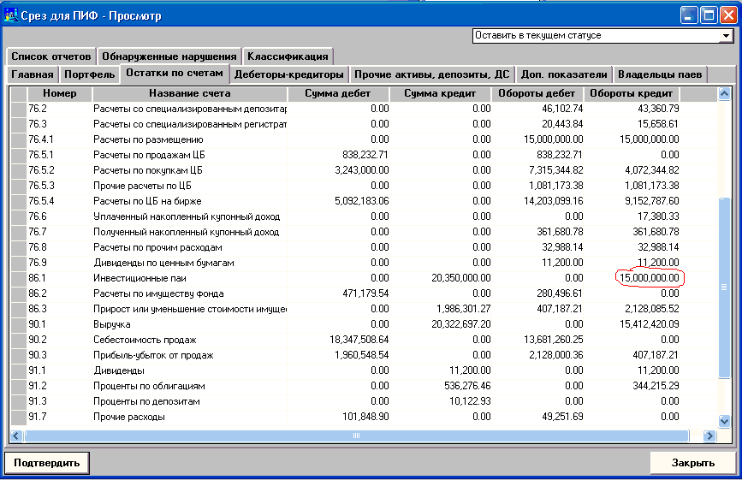
Task: Maximize the 'Срез для ПИФ' window
Action: pos(709,15)
